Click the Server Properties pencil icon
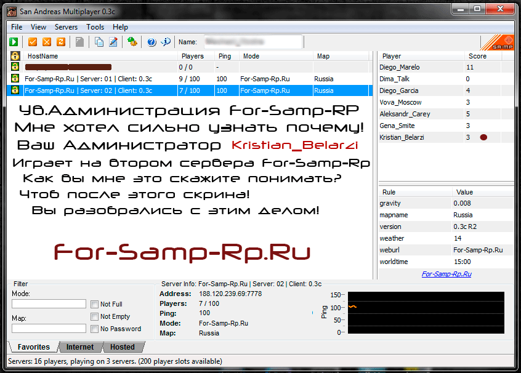This screenshot has height=373, width=521. click(x=113, y=42)
